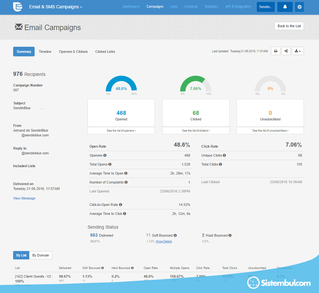Switch to By Domain view

(x=41, y=255)
